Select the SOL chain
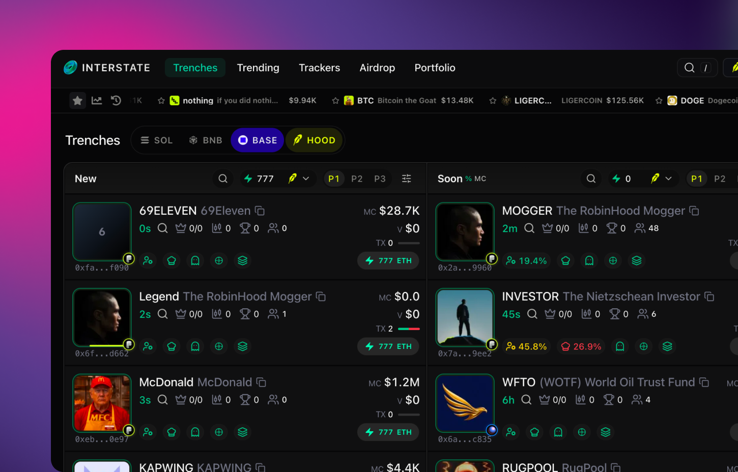Image resolution: width=738 pixels, height=472 pixels. (156, 140)
